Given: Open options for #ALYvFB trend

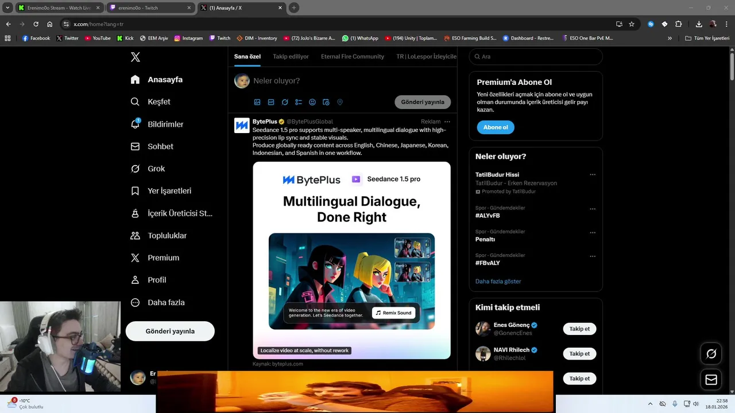Looking at the screenshot, I should [593, 209].
